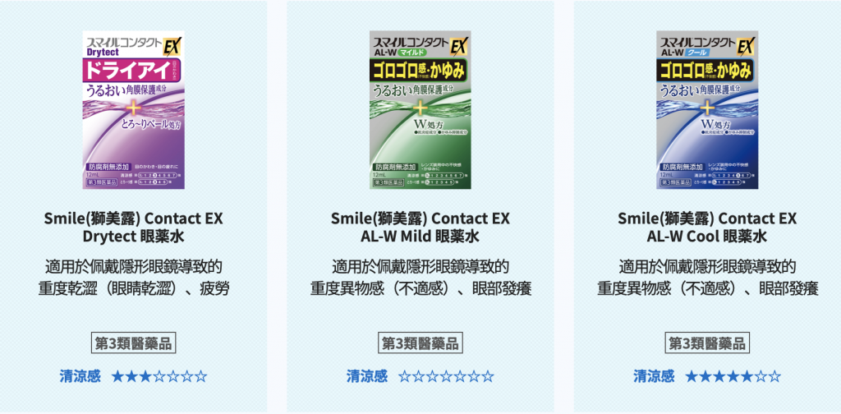
Task: Click the 第3類醫藥品 badge under Drytect
Action: tap(134, 343)
